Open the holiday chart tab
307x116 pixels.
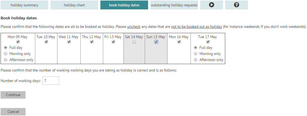(74, 5)
